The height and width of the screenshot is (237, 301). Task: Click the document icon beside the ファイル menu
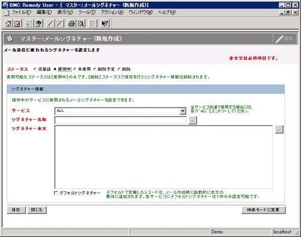[7, 13]
